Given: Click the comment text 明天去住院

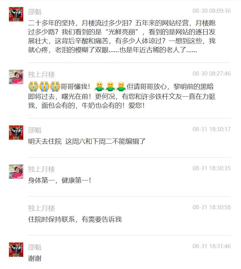Looking at the screenshot, I should click(45, 141).
